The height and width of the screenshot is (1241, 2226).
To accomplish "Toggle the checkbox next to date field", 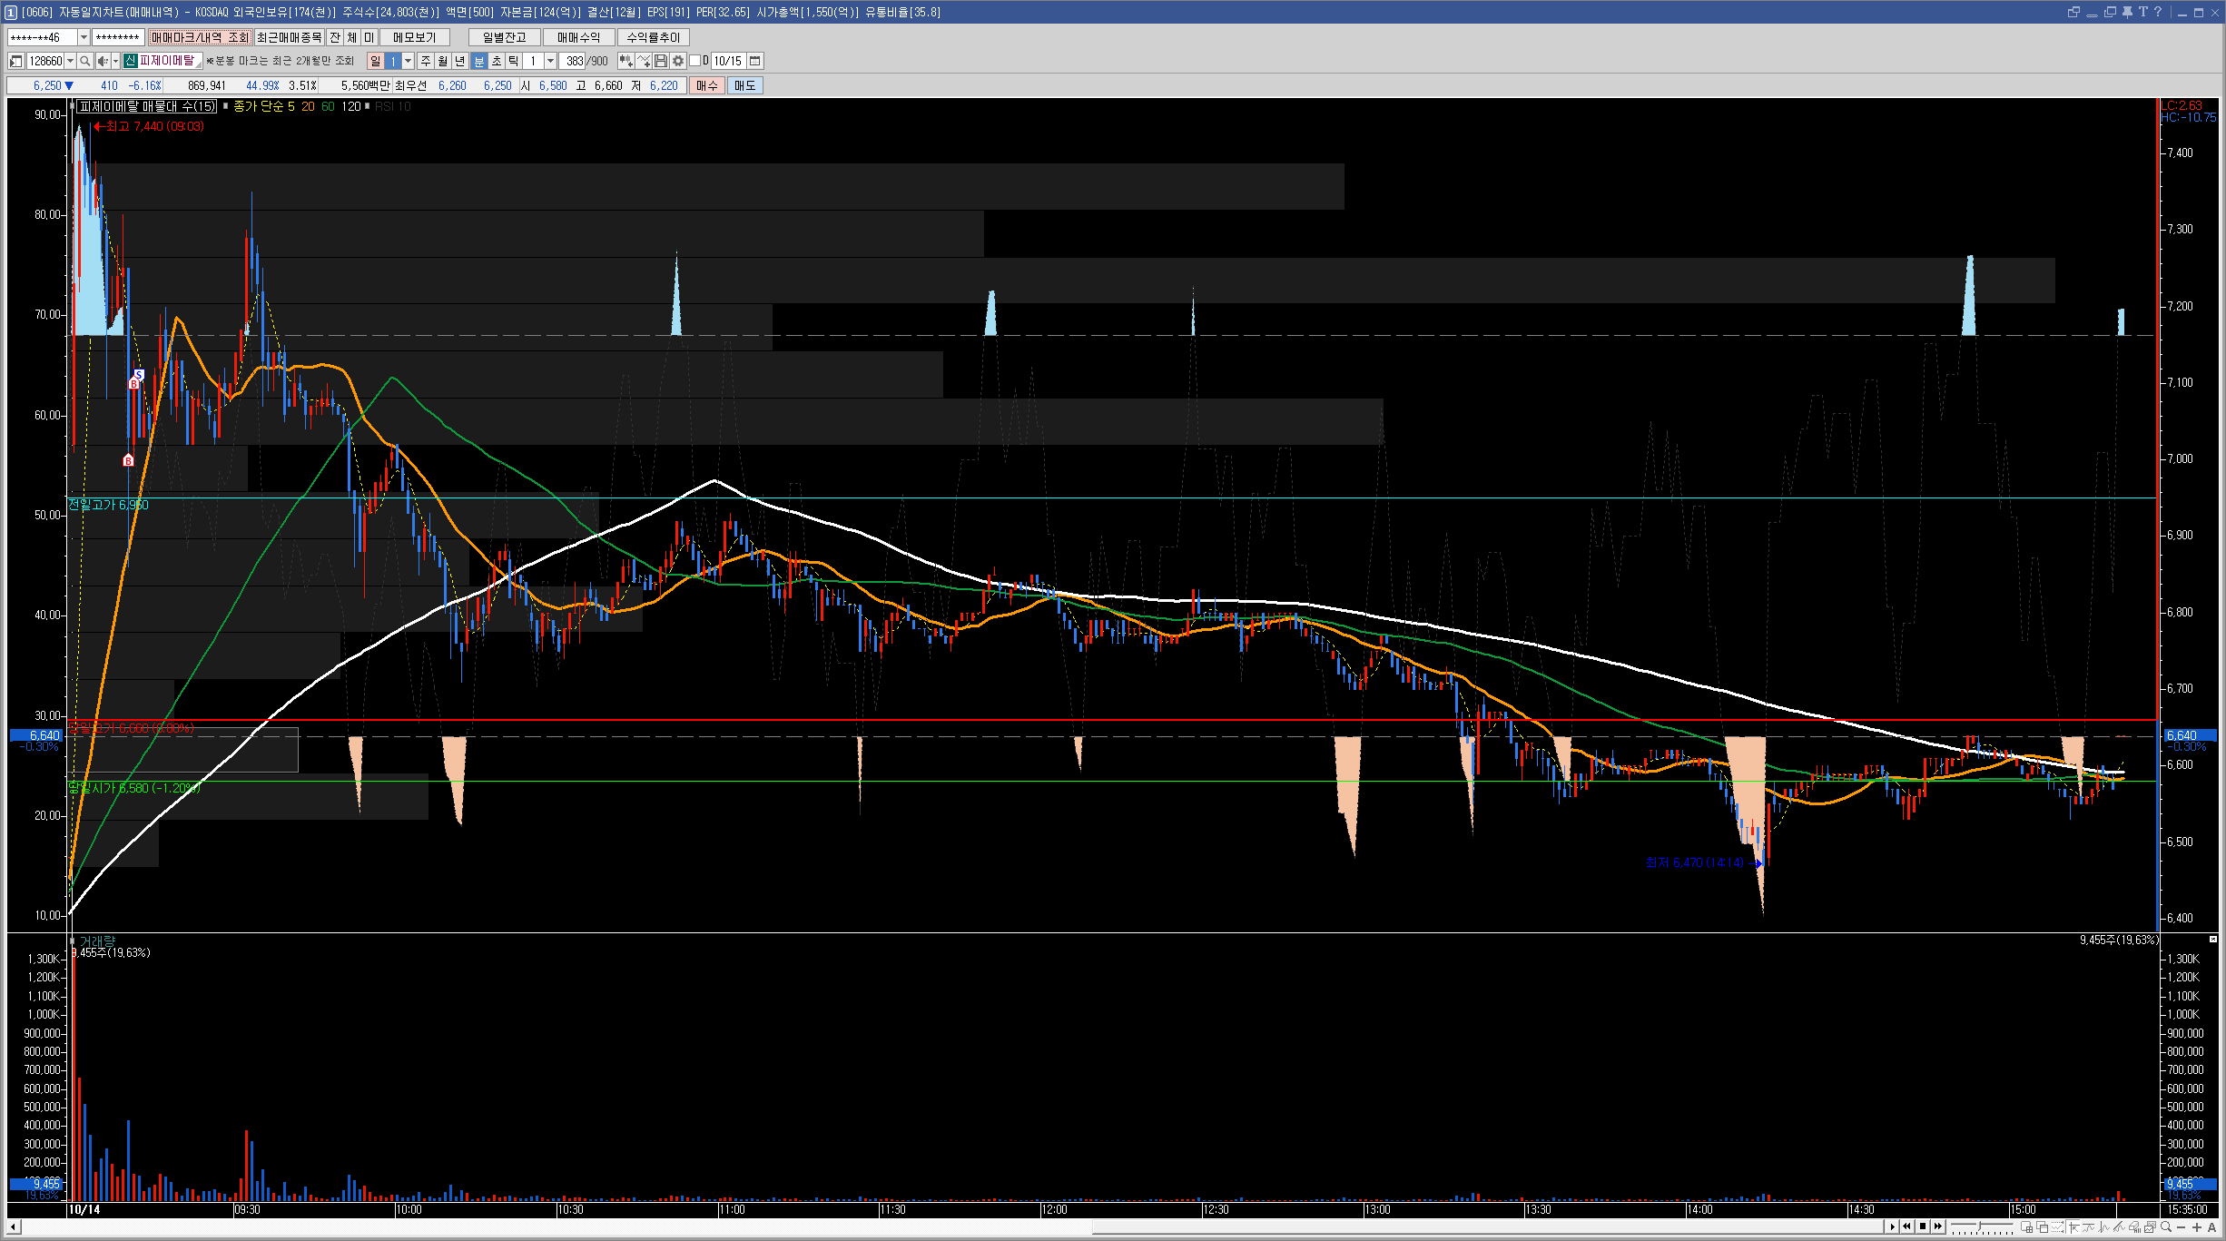I will click(x=695, y=61).
